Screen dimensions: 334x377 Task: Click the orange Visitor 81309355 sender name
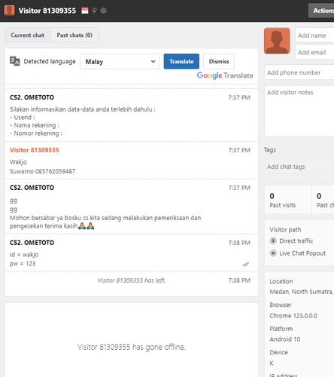point(35,150)
